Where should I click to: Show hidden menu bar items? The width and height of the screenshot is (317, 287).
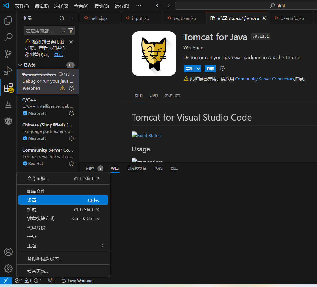[139, 6]
